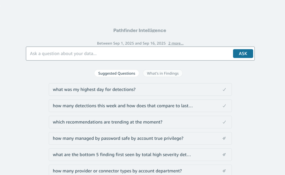This screenshot has height=175, width=285.
Task: Choose 'what are the bottom 5 finding' suggestion
Action: click(x=122, y=155)
